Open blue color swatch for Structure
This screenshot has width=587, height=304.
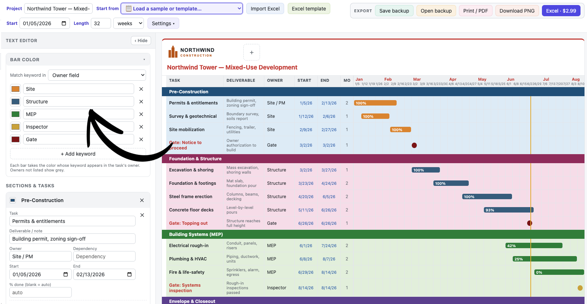16,102
